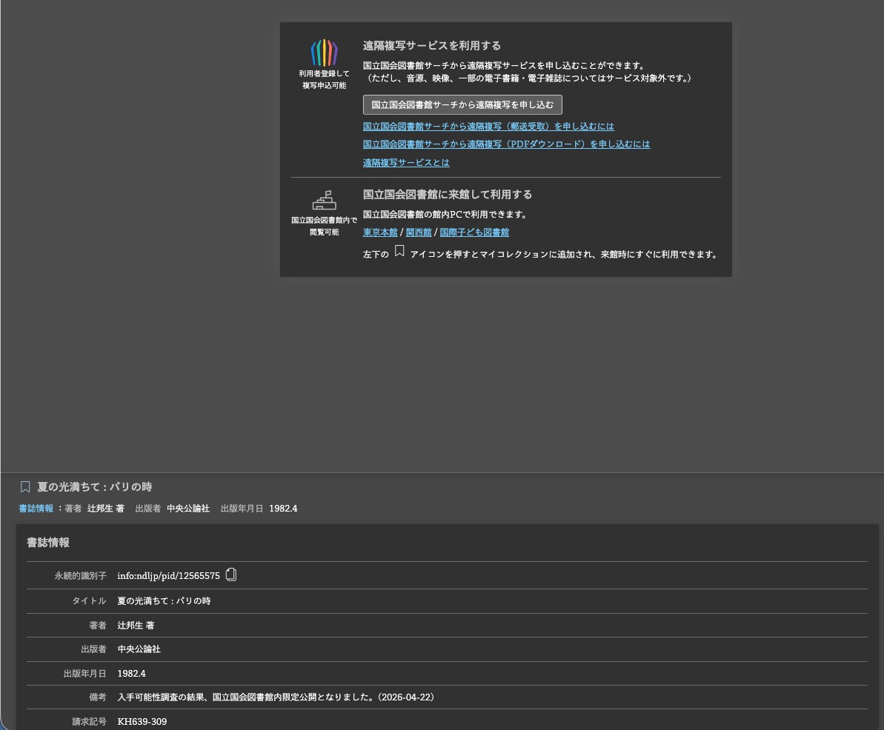The width and height of the screenshot is (884, 730).
Task: Open the 遠隔複写サービスとは link
Action: 406,163
